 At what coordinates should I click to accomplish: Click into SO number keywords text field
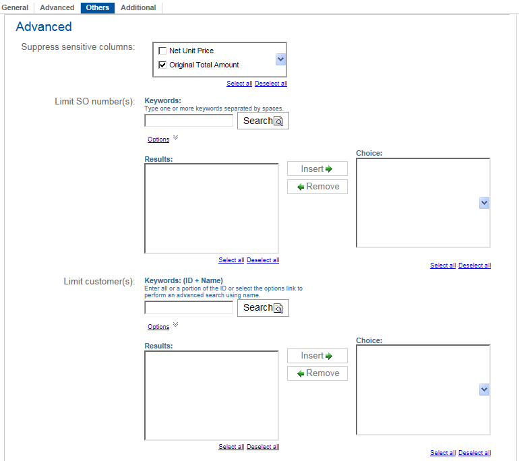tap(189, 121)
